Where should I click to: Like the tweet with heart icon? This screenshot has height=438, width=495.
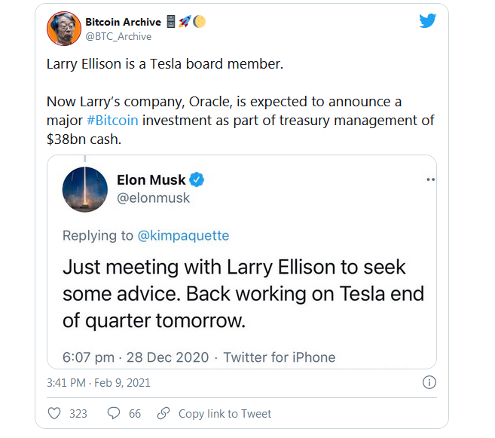coord(54,413)
